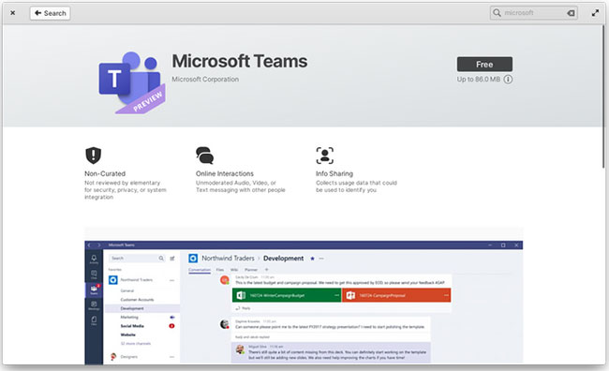Maximize the AppCenter window
Screen dimensions: 609x371
(595, 13)
